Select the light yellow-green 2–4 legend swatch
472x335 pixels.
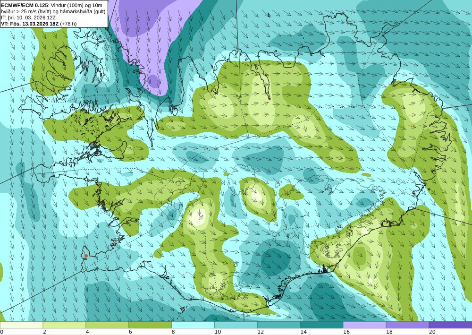(64, 325)
